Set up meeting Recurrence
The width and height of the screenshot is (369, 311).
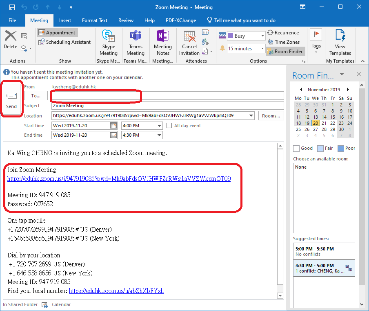283,33
